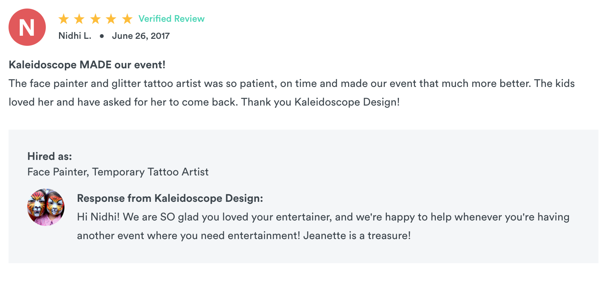Click the third rating star

95,19
